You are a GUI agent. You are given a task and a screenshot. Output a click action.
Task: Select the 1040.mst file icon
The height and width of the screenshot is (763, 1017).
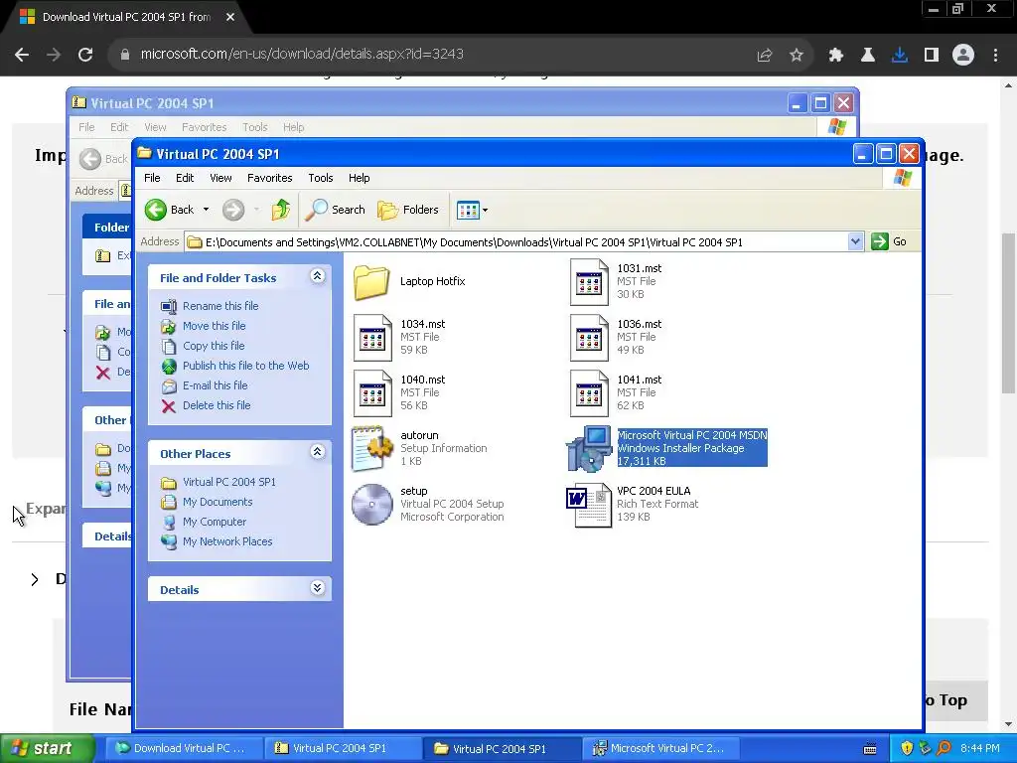tap(372, 393)
